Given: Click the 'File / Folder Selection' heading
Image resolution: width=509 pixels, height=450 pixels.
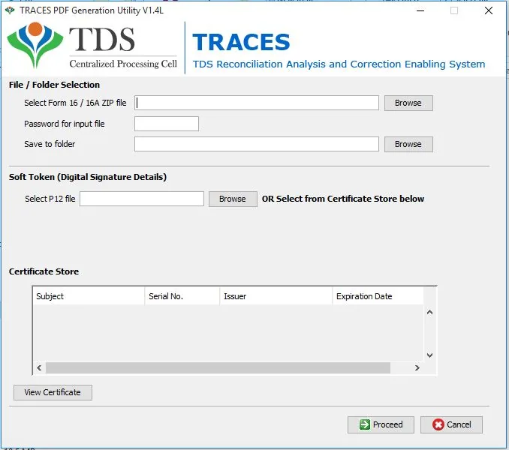Looking at the screenshot, I should [54, 85].
